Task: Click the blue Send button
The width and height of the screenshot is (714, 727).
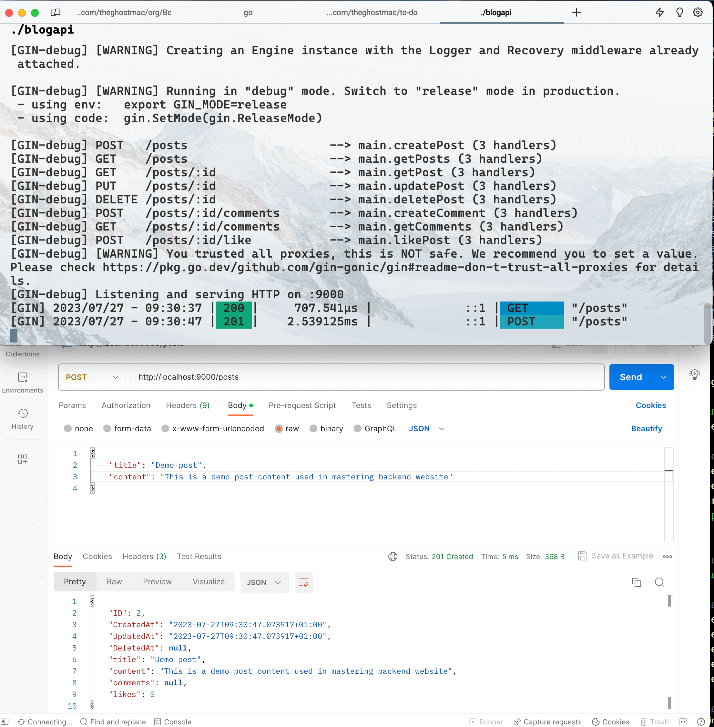Action: (631, 377)
